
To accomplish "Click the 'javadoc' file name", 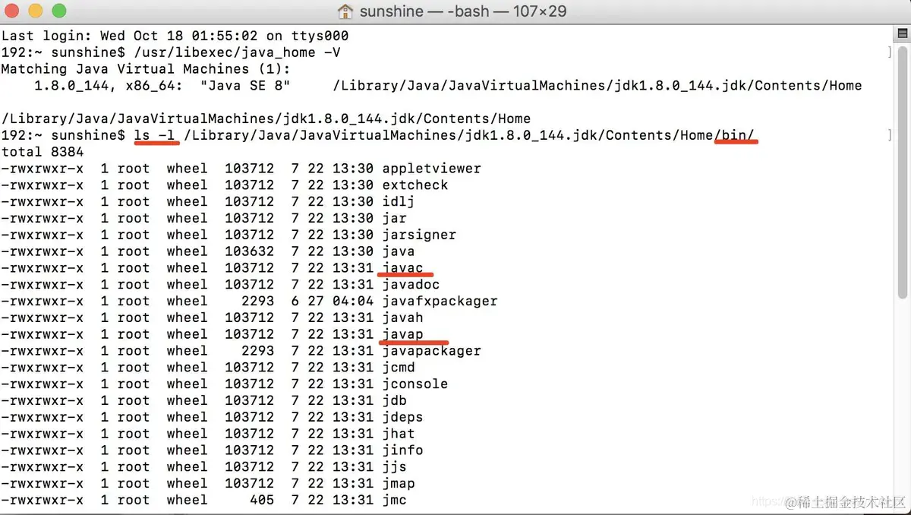I will pos(411,285).
